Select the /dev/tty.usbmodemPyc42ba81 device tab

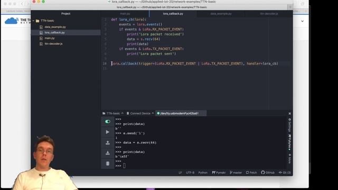pyautogui.click(x=181, y=113)
